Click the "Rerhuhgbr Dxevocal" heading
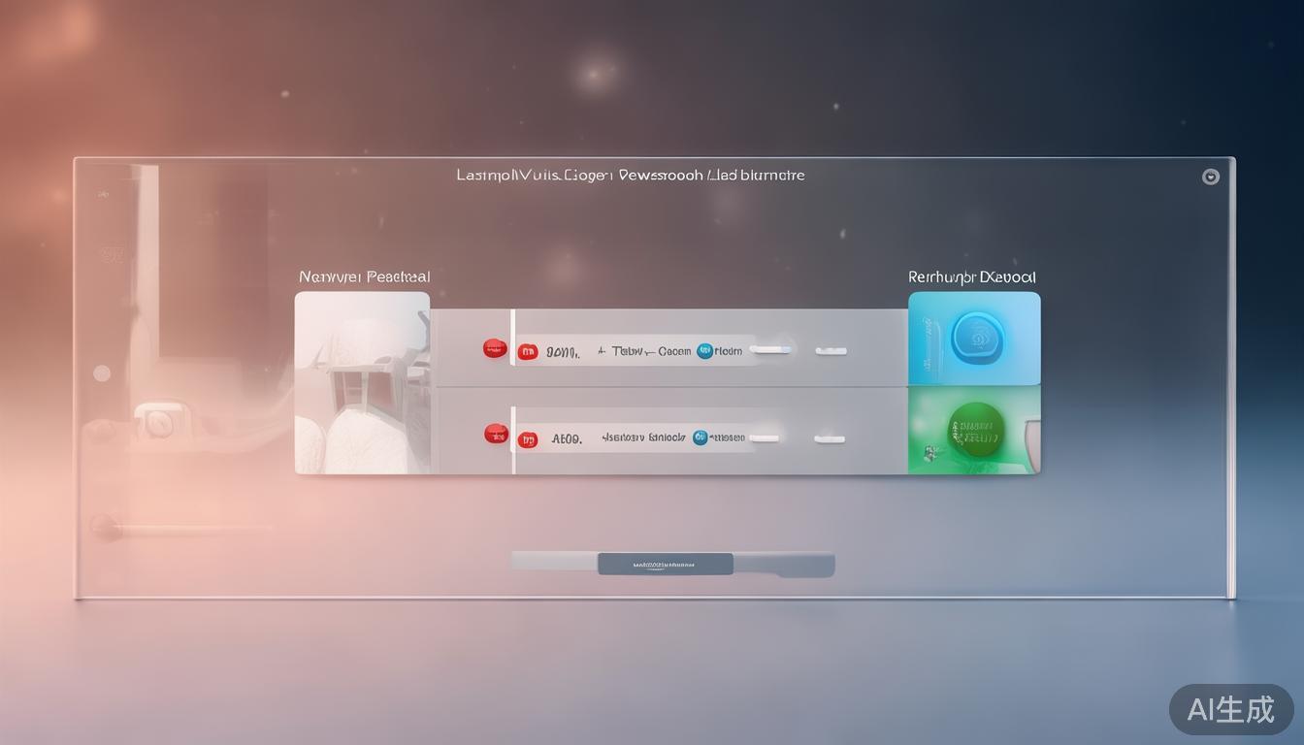Viewport: 1304px width, 745px height. point(972,277)
